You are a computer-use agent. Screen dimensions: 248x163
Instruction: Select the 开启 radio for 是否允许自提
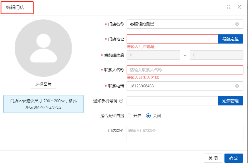pyautogui.click(x=129, y=116)
